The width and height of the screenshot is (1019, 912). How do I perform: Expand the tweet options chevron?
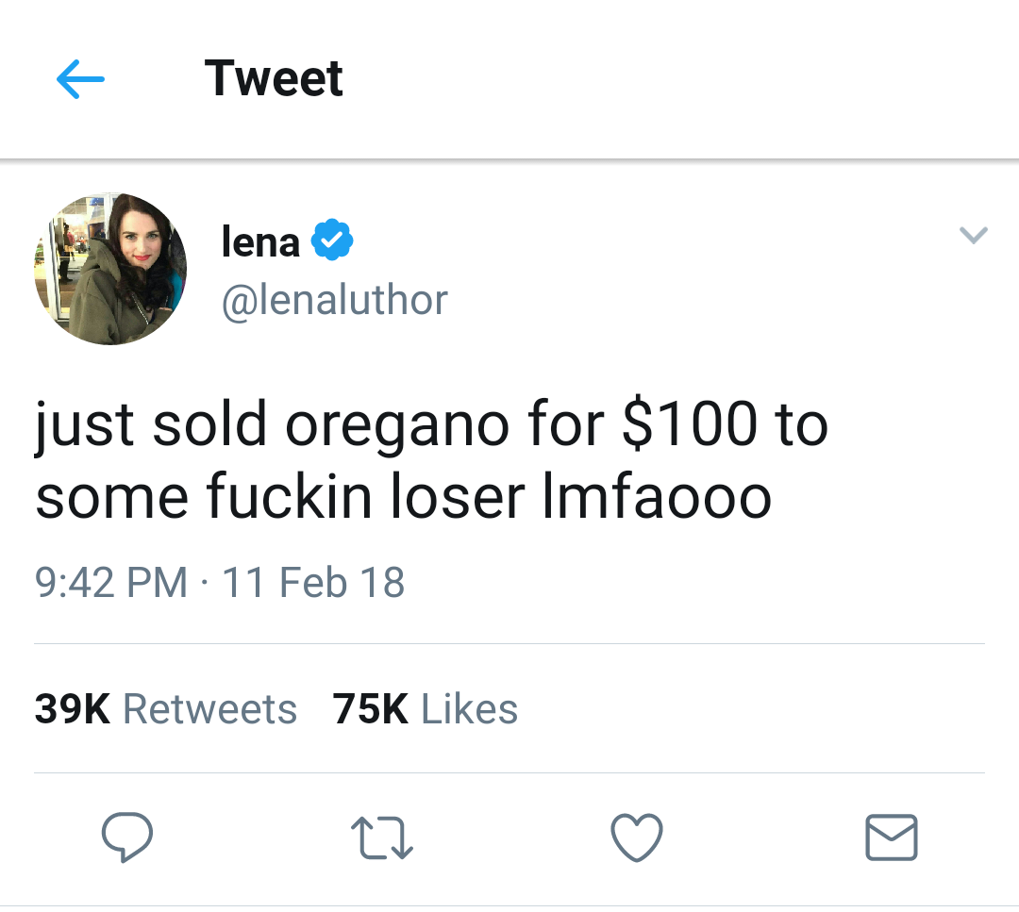click(x=973, y=235)
